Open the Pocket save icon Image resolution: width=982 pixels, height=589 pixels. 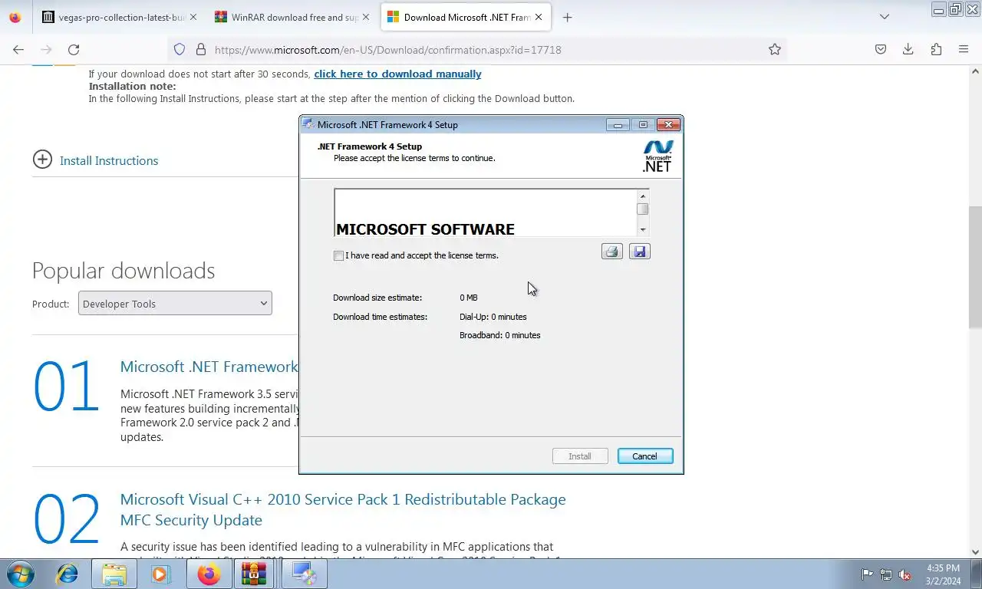pyautogui.click(x=881, y=49)
